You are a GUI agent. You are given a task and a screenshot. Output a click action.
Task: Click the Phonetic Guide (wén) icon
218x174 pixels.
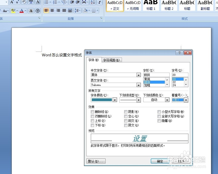tap(31, 2)
